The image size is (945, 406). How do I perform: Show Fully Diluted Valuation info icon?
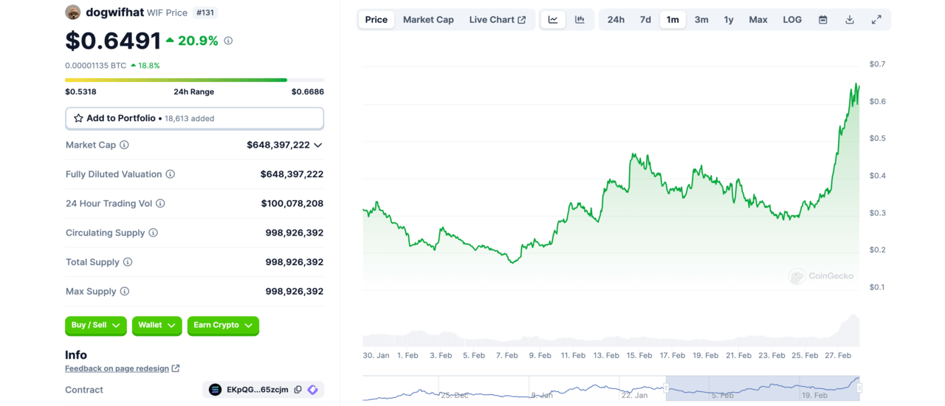(170, 174)
